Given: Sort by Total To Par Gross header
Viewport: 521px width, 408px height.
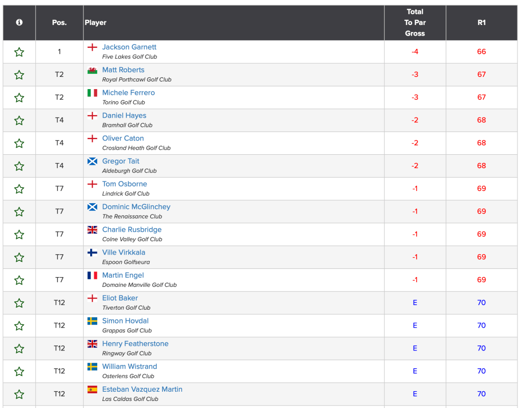Looking at the screenshot, I should [x=415, y=22].
